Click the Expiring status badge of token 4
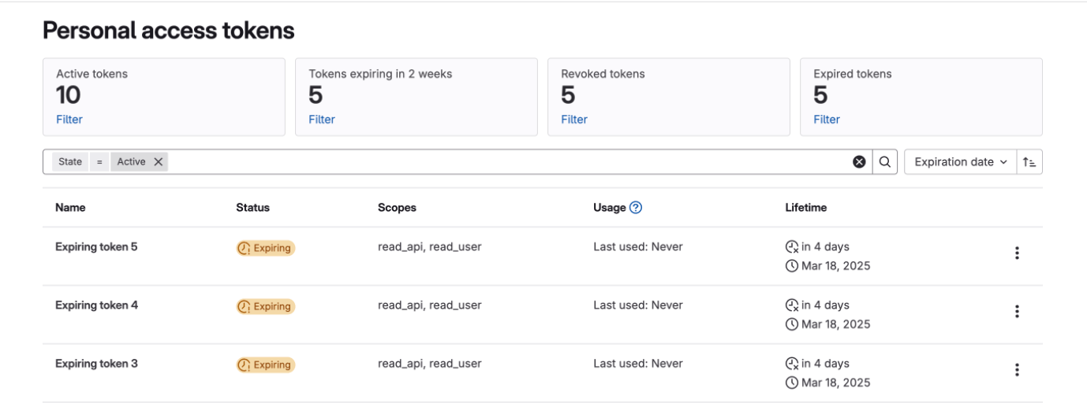1087x403 pixels. pos(265,306)
